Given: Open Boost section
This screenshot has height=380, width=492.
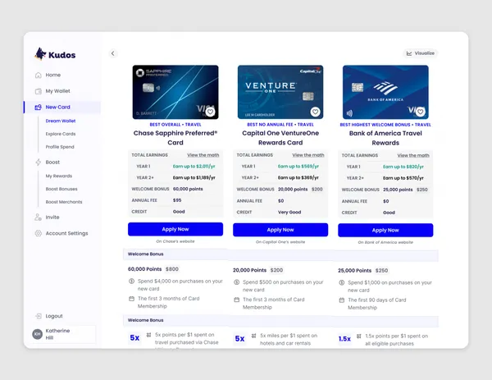Looking at the screenshot, I should pos(52,162).
